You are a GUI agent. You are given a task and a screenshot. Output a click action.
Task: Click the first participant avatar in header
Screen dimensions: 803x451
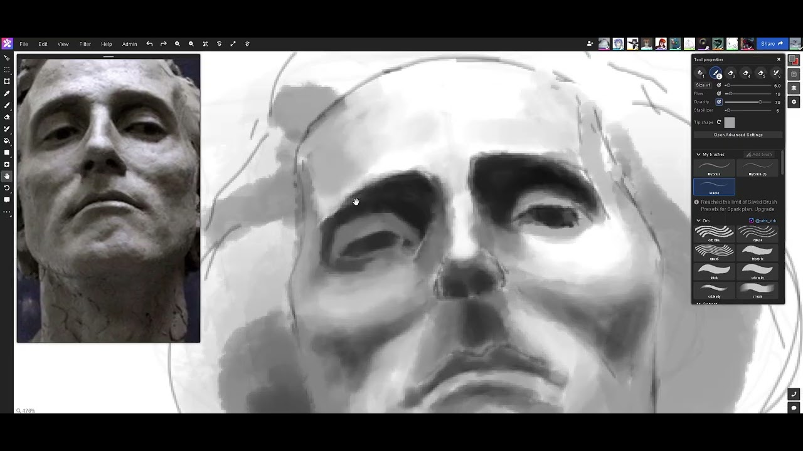(x=604, y=44)
